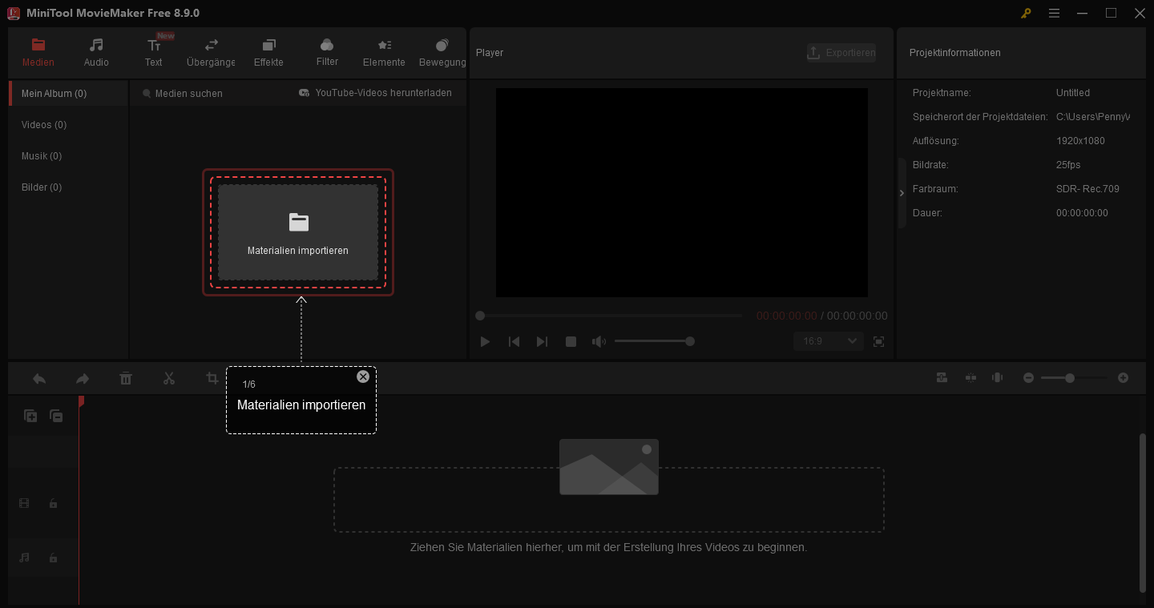Close the 1/6 tutorial tooltip
This screenshot has width=1154, height=608.
click(x=363, y=376)
